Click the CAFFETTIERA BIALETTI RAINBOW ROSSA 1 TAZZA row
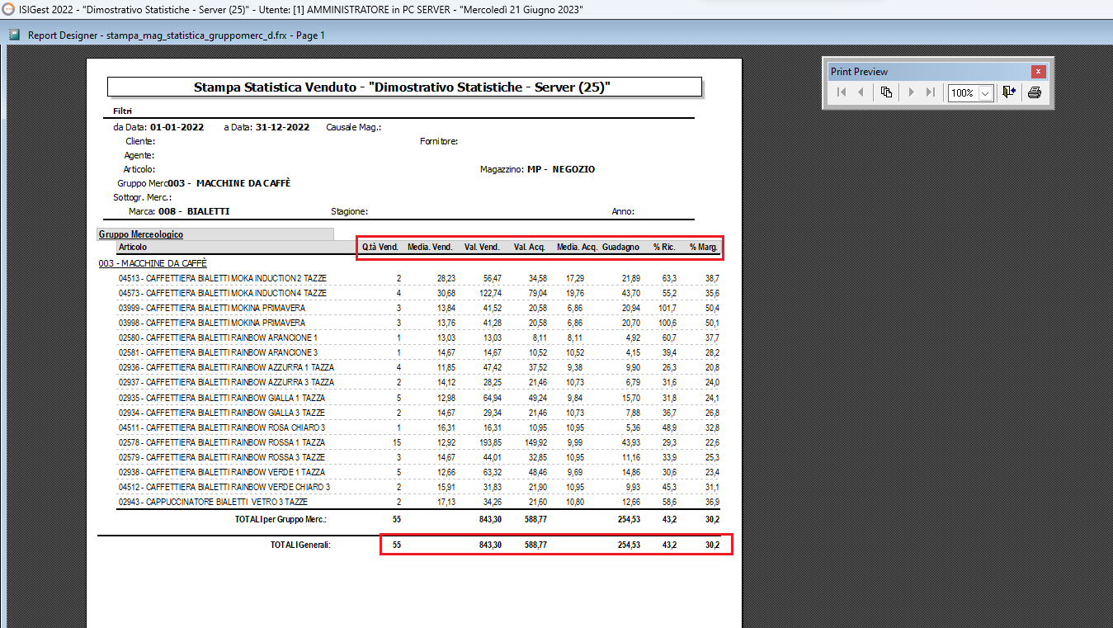 (221, 442)
